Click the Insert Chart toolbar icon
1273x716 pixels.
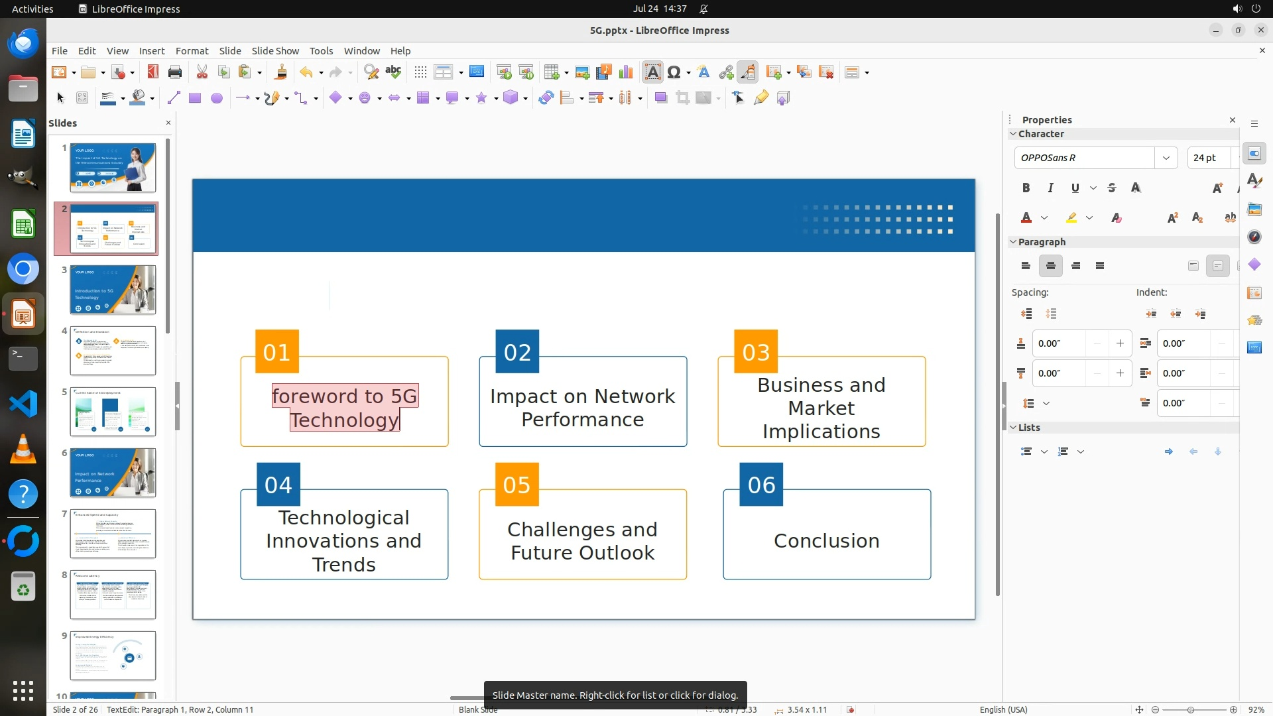coord(625,72)
